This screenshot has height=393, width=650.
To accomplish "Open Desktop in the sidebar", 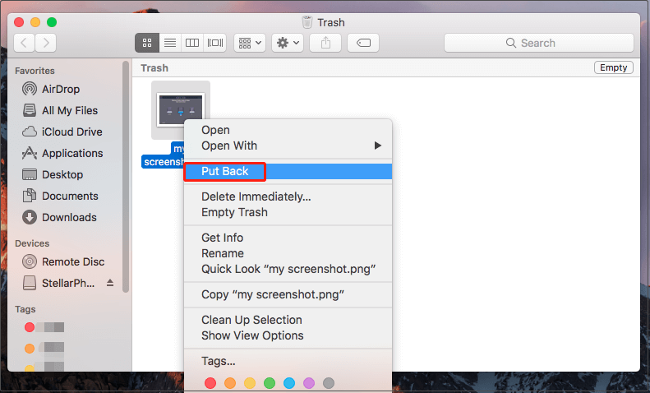I will click(53, 174).
